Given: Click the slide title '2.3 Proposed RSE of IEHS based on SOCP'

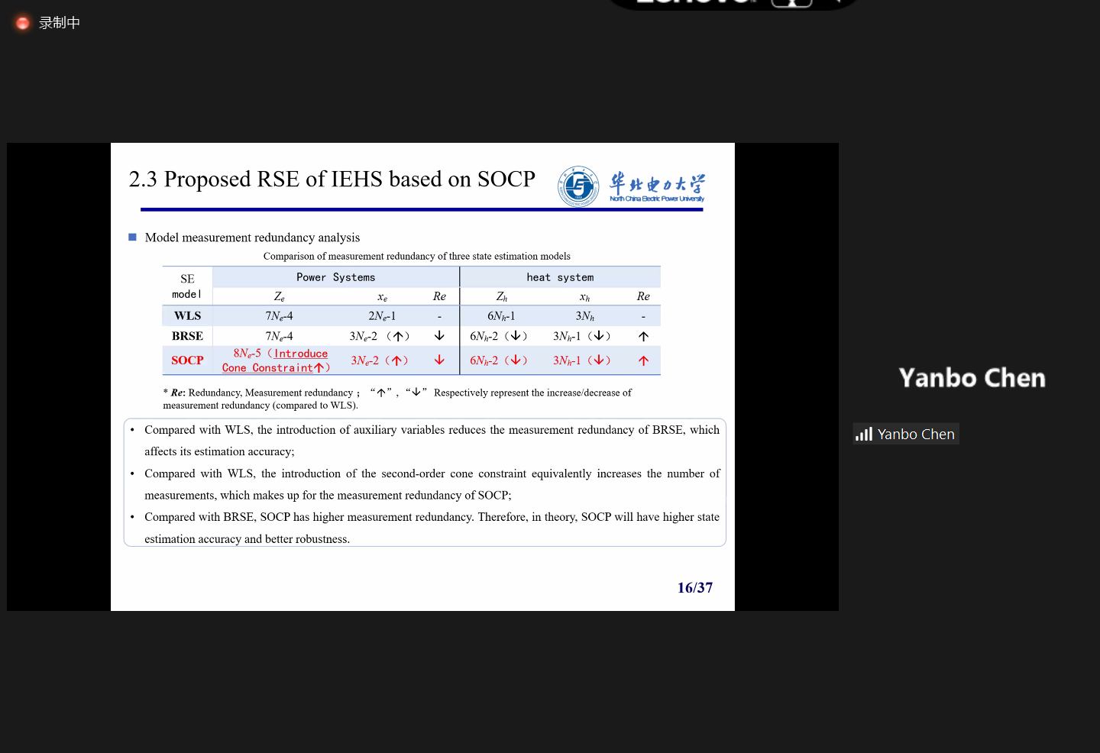Looking at the screenshot, I should point(332,179).
